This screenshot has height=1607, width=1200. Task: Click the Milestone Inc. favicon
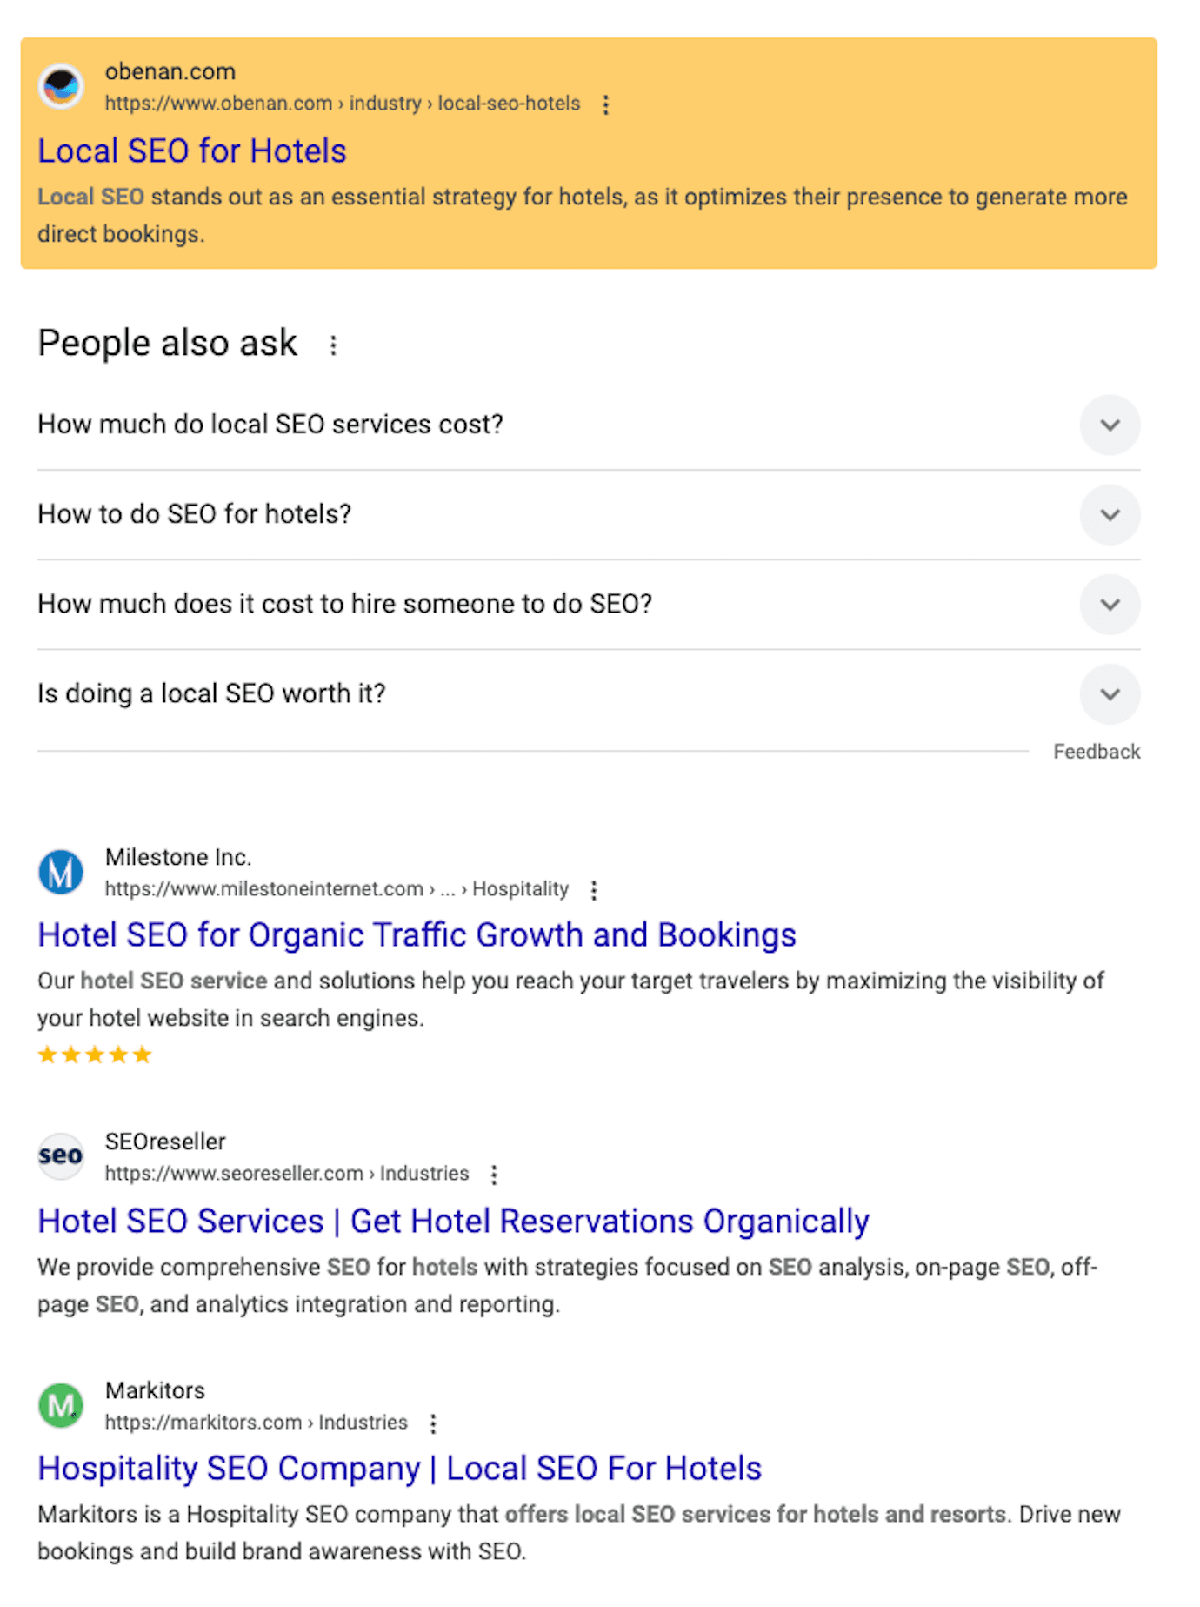click(x=61, y=872)
